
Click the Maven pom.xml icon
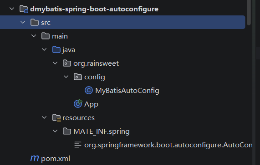(35, 158)
